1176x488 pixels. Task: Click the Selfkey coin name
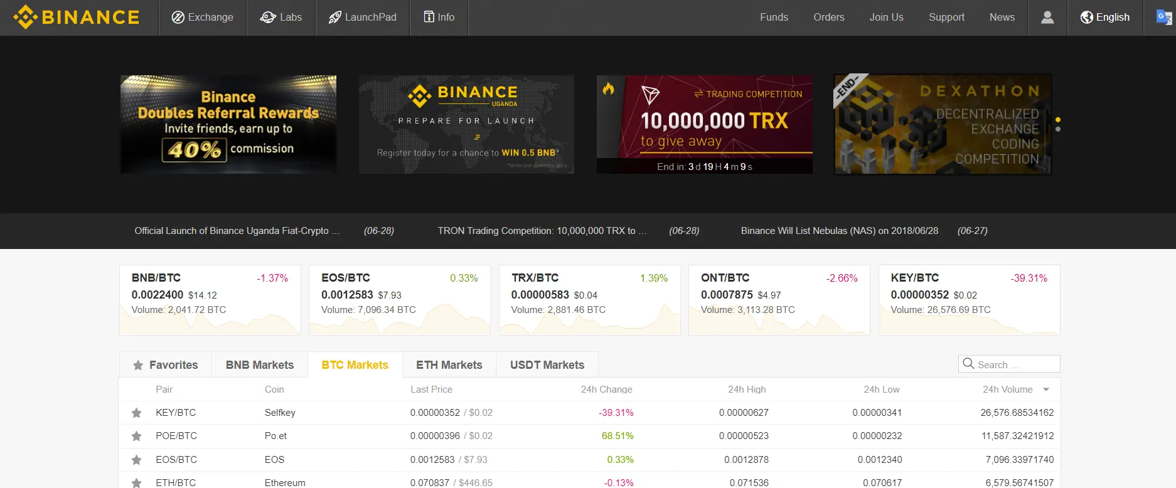[x=280, y=413]
